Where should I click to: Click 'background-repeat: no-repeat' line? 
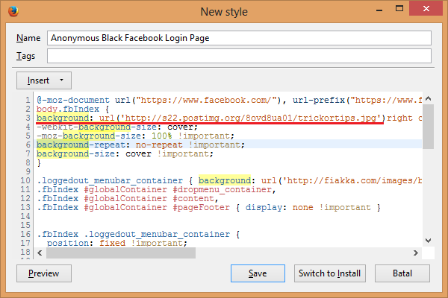tap(140, 145)
